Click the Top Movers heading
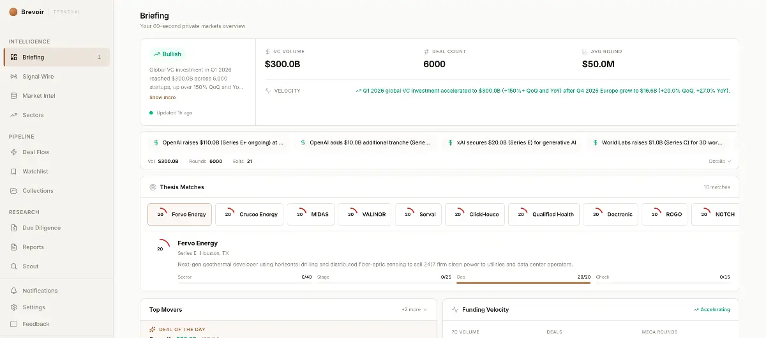 click(165, 309)
